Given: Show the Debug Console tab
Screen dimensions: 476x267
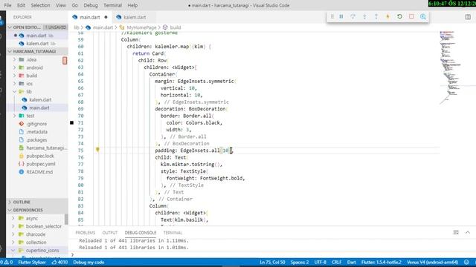Looking at the screenshot, I should click(x=141, y=232).
